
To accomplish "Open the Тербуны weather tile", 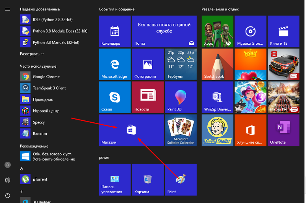I will pyautogui.click(x=181, y=64).
